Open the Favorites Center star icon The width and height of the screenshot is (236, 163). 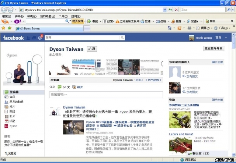click(x=3, y=28)
